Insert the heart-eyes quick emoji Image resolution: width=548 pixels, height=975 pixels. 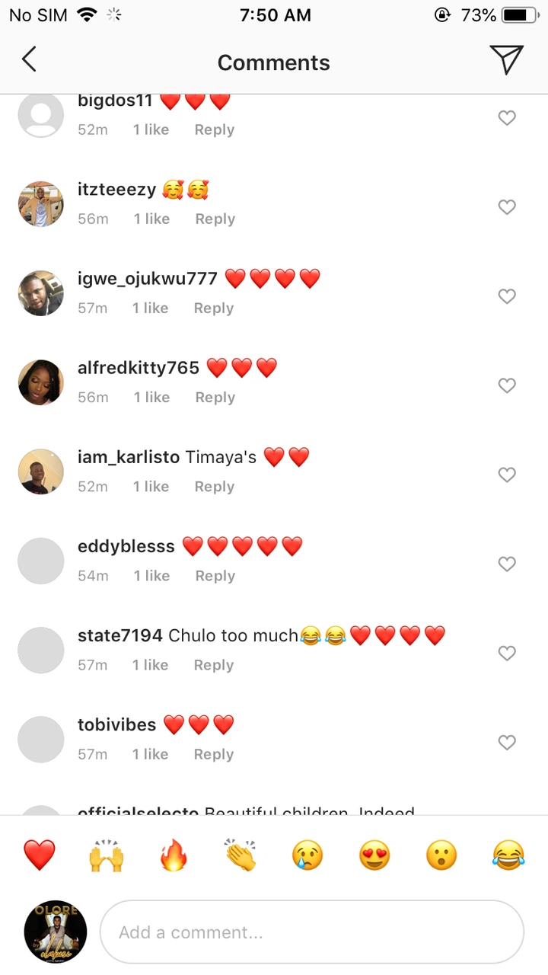374,855
